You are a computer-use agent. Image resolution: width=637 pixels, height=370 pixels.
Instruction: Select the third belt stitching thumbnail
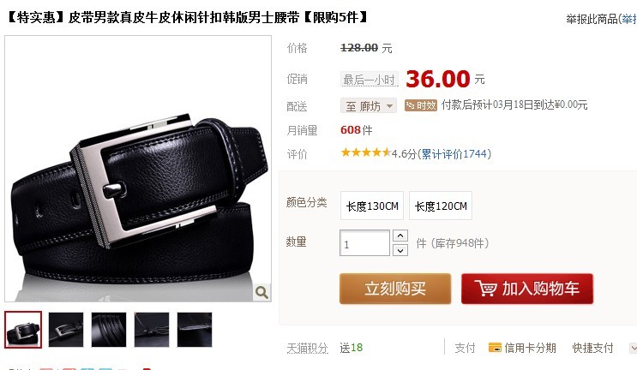click(109, 330)
